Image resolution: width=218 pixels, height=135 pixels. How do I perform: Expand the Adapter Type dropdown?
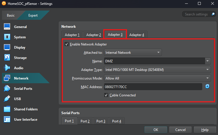point(157,70)
